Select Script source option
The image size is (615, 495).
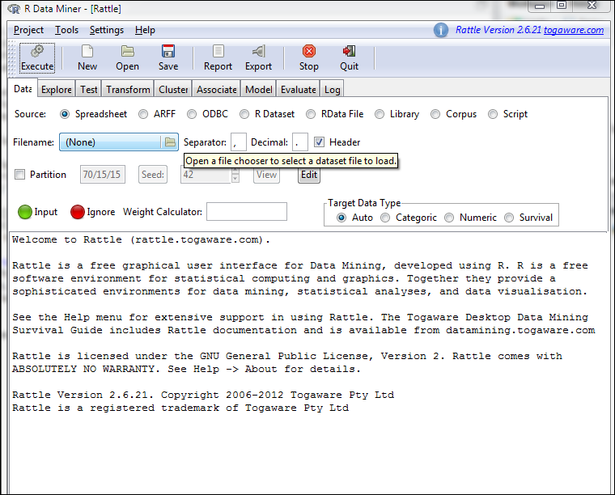click(x=493, y=114)
